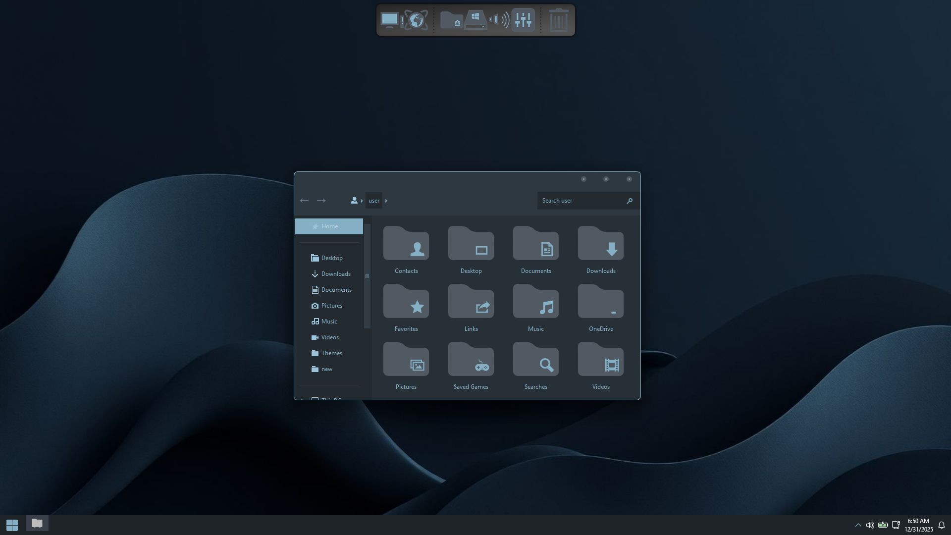Open the Windows Start button

click(12, 525)
